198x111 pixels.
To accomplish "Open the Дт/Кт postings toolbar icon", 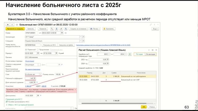I will coord(52,29).
